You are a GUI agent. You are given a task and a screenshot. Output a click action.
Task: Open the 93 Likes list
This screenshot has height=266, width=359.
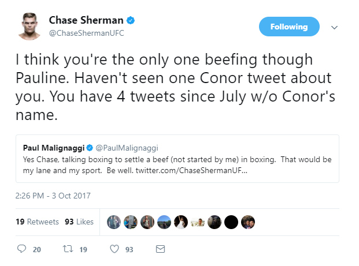click(79, 222)
